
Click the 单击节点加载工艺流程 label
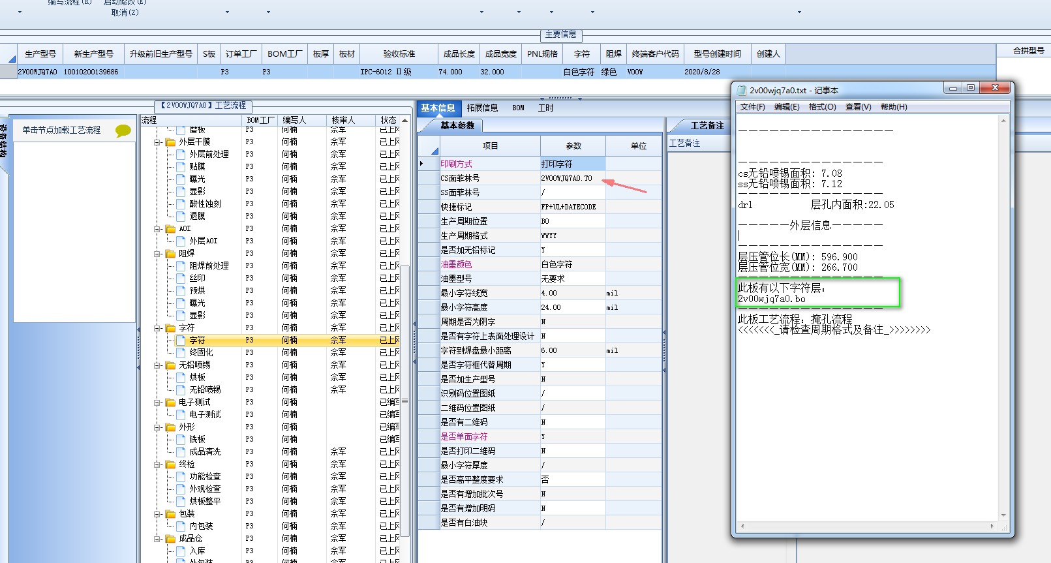[x=62, y=130]
